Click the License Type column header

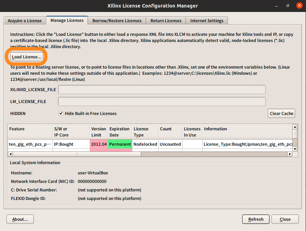click(145, 132)
